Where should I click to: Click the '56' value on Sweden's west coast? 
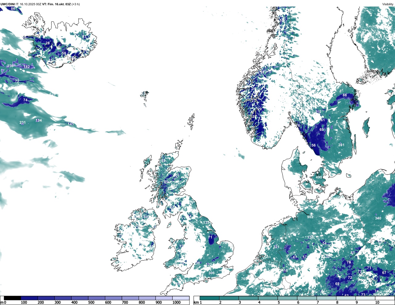click(314, 145)
